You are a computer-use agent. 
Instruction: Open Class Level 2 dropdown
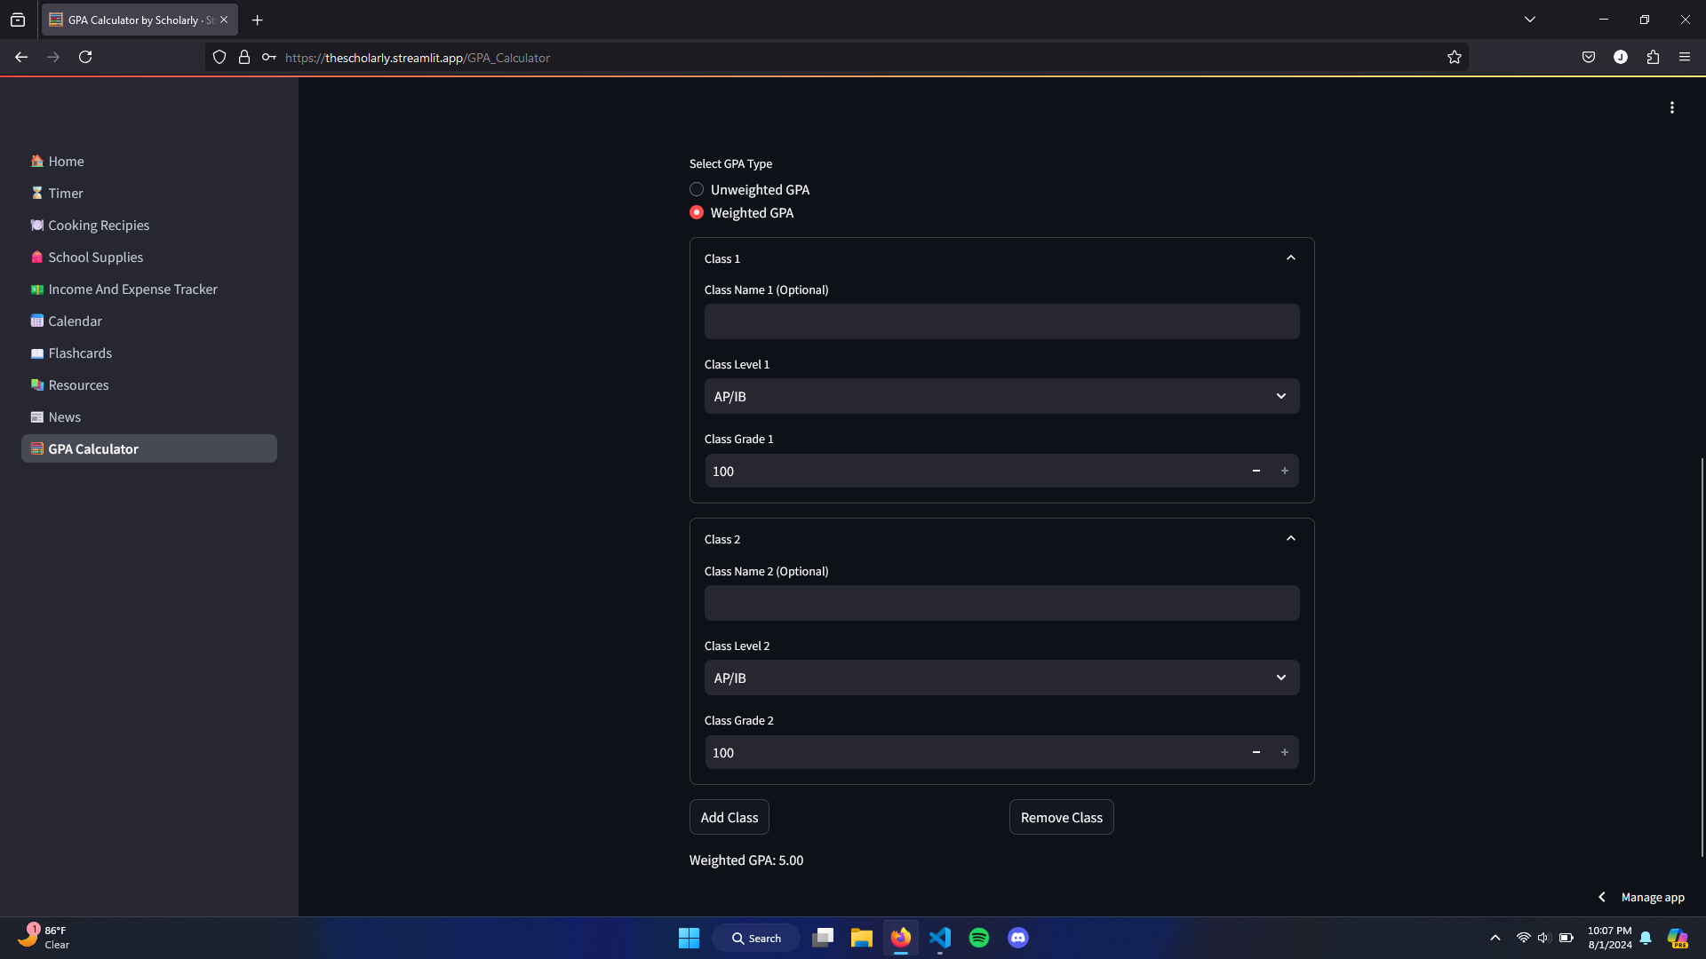(1001, 678)
